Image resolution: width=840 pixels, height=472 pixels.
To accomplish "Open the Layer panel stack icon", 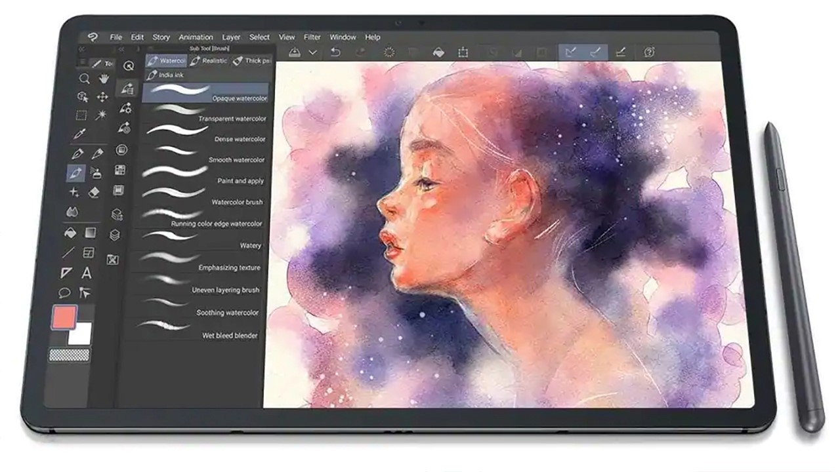I will 115,234.
